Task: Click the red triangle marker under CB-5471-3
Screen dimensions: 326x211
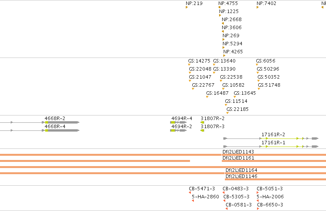Action: (x=190, y=193)
